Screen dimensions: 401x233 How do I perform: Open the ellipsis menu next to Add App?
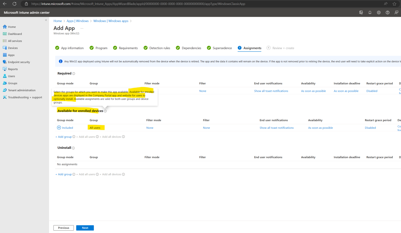tap(82, 28)
